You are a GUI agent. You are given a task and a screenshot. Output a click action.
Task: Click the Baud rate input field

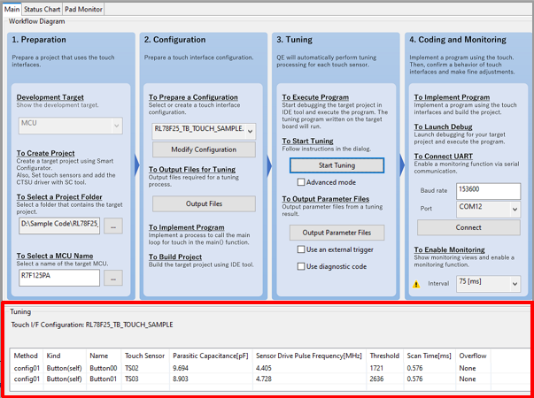[x=489, y=191]
